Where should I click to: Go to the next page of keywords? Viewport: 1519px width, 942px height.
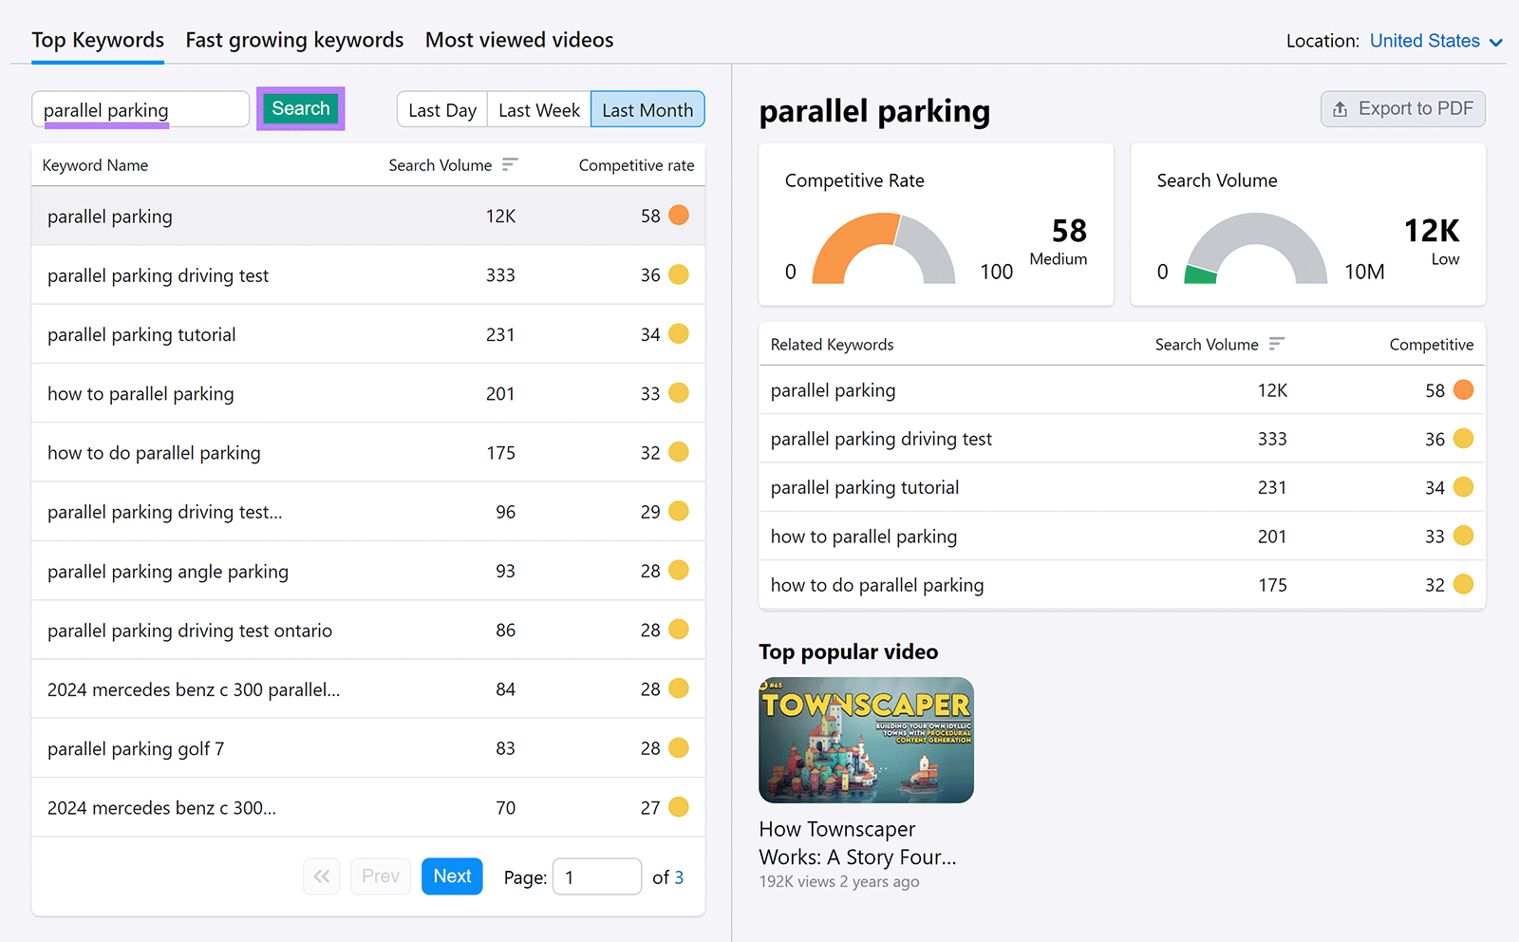point(452,876)
